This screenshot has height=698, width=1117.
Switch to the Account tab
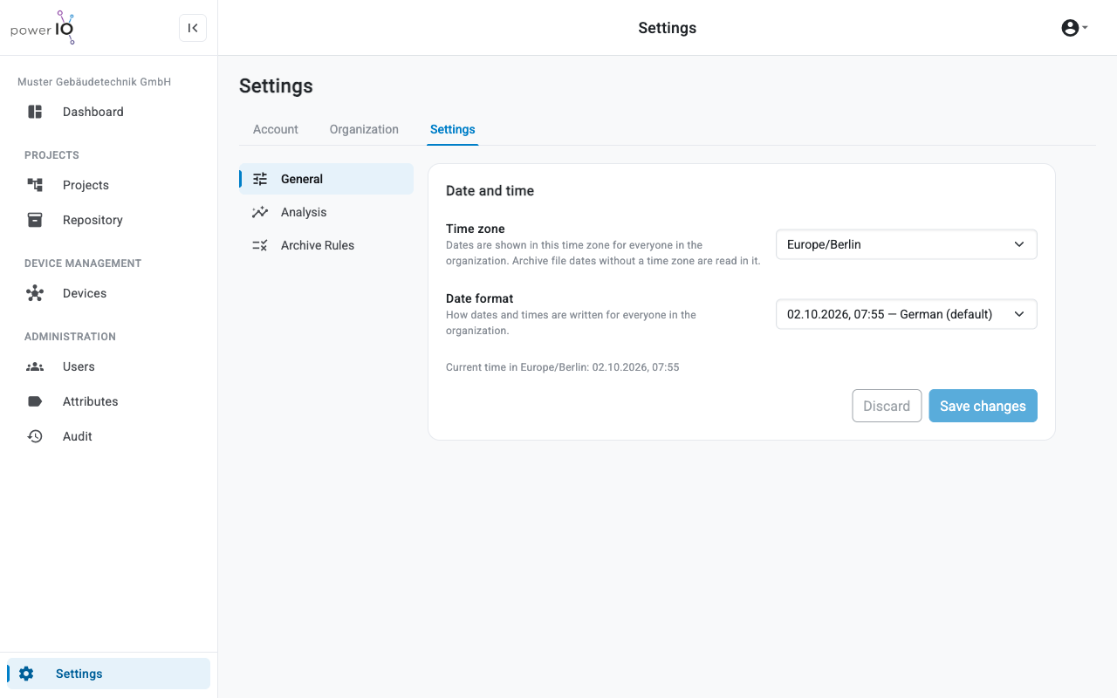276,129
